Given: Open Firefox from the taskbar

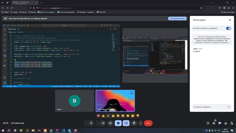Looking at the screenshot, I should click(x=75, y=130).
